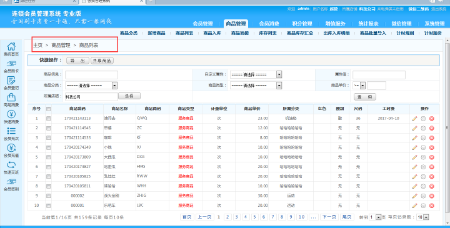Check the box for row 170420173809
Image resolution: width=450 pixels, height=228 pixels.
[x=49, y=157]
